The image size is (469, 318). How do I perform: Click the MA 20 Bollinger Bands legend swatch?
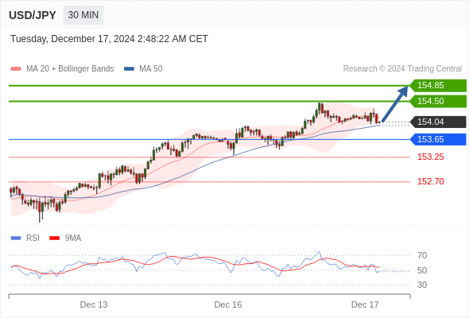click(16, 69)
